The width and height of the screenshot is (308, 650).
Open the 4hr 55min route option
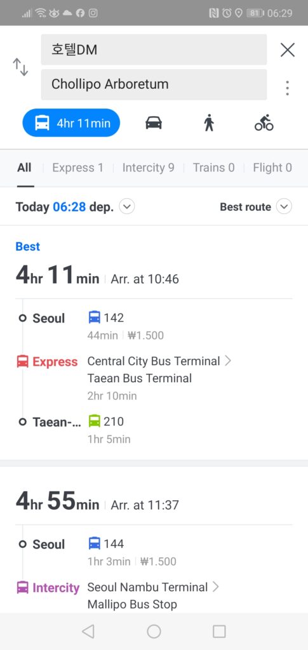coord(154,539)
